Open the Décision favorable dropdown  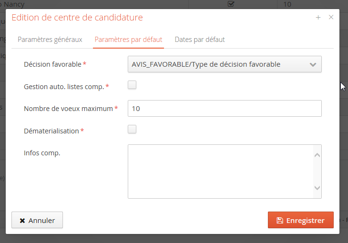point(225,64)
